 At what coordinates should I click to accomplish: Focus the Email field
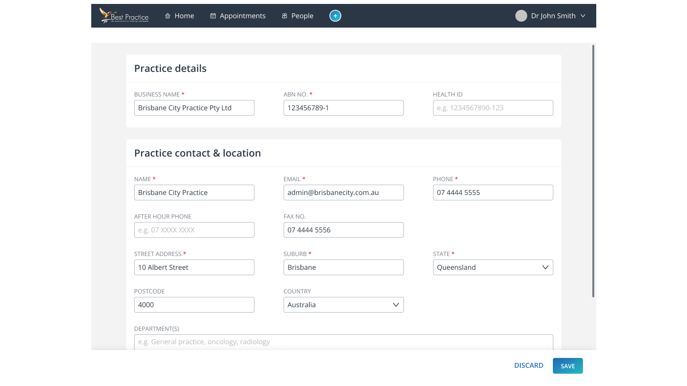(x=344, y=193)
